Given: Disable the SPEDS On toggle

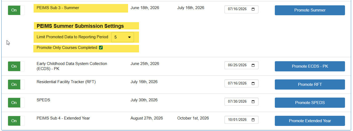Looking at the screenshot, I should tap(16, 103).
